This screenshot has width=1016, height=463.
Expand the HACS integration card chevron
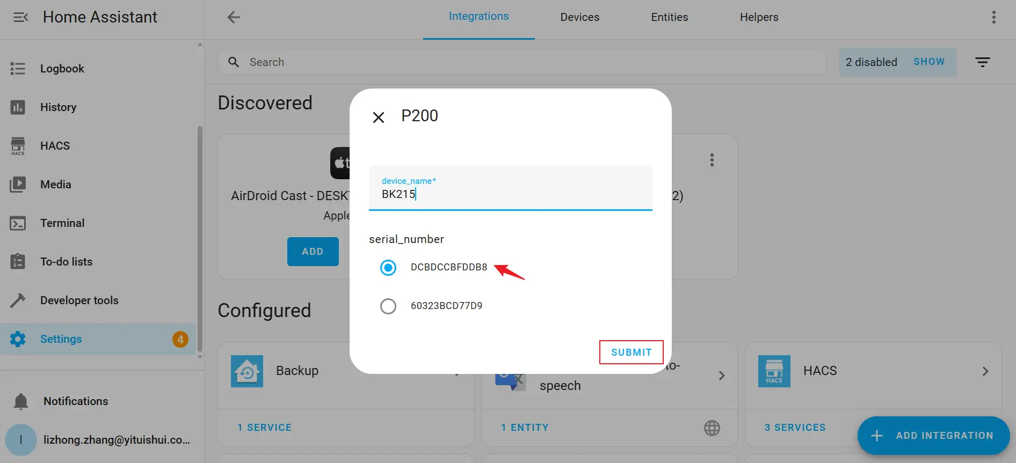985,371
